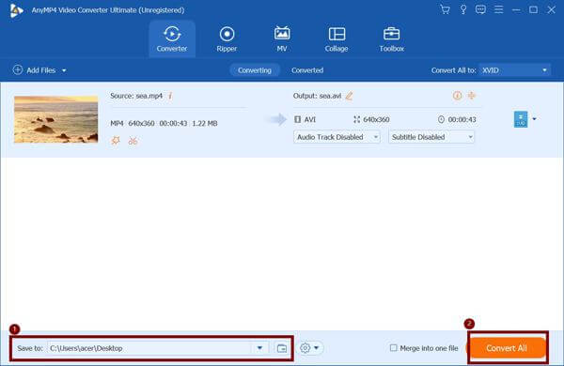
Task: Switch to the Ripper tab
Action: 227,39
